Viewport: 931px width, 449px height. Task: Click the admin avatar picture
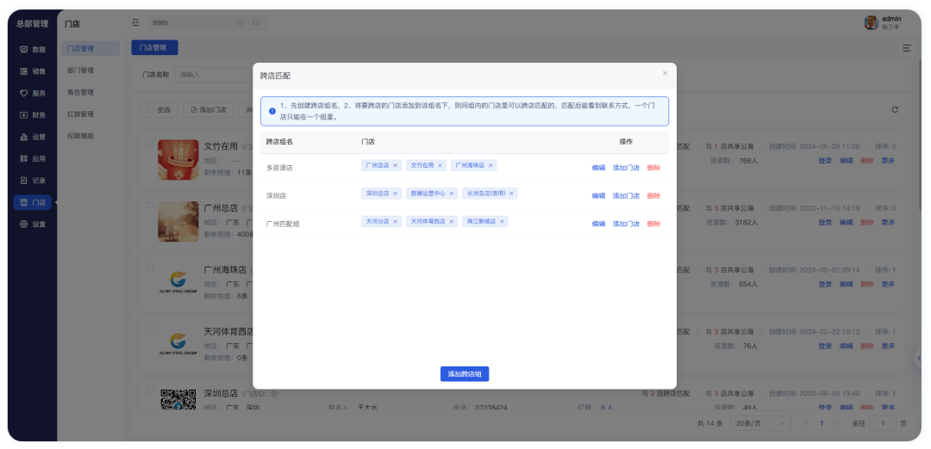point(871,22)
